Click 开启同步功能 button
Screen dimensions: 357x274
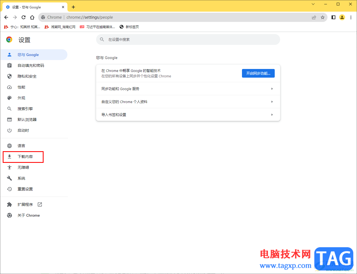(258, 73)
